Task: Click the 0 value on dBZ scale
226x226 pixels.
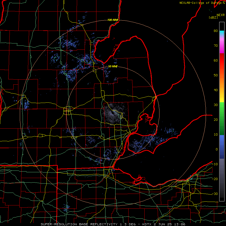Action: click(217, 149)
